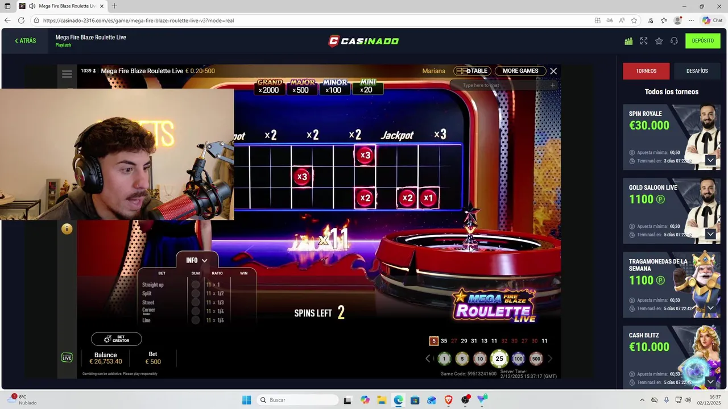Select the 10 value chip
This screenshot has width=728, height=409.
coord(480,358)
